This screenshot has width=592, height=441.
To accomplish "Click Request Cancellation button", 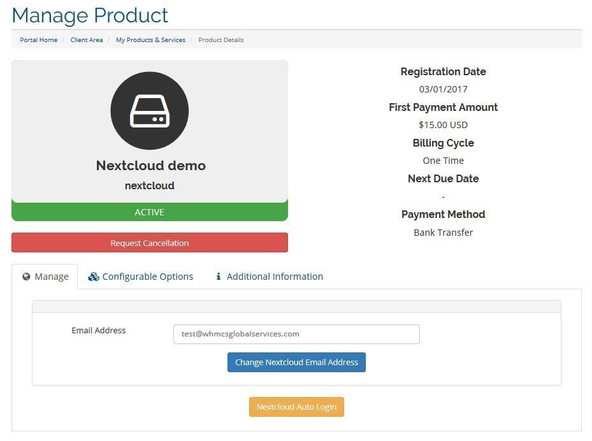I will (x=150, y=243).
